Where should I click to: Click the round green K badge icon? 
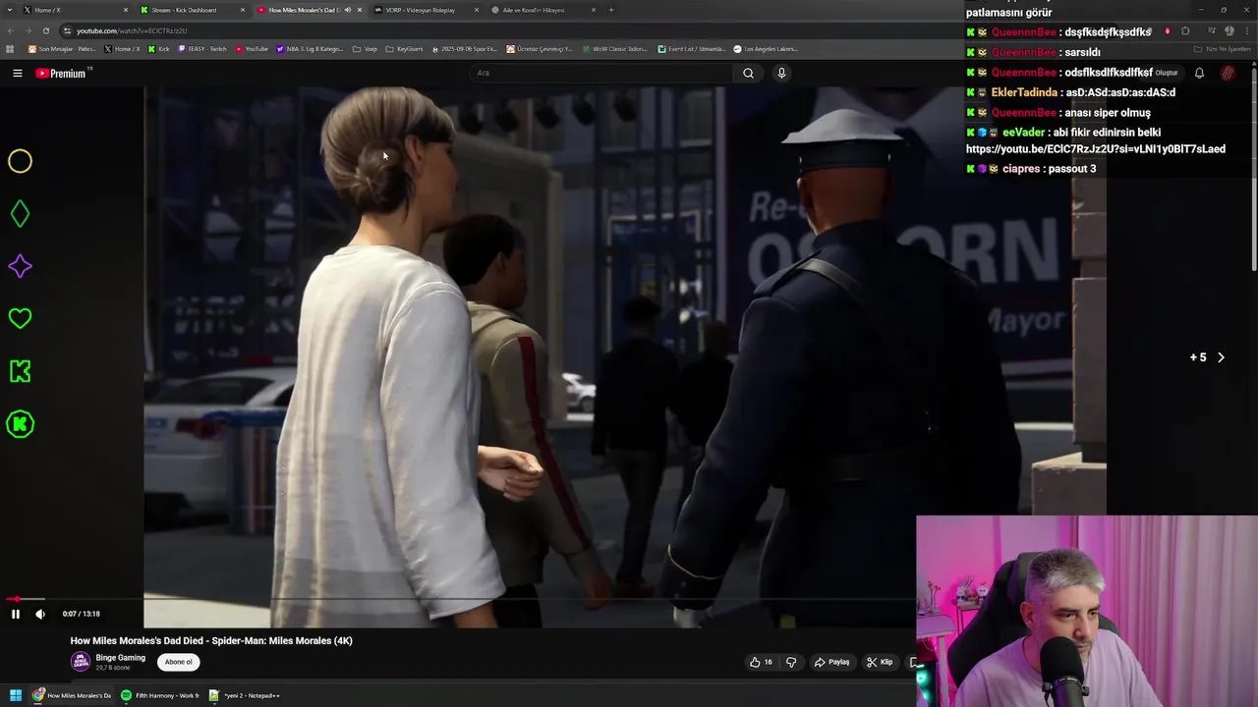pos(20,424)
